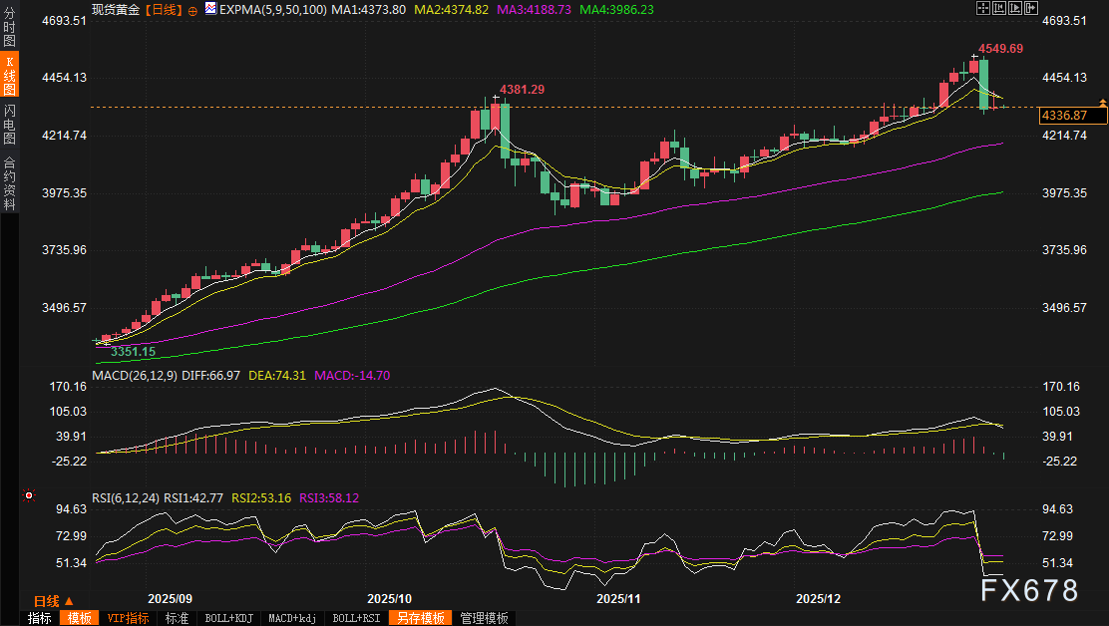
Task: Click the red target icon beside RSI
Action: (29, 495)
